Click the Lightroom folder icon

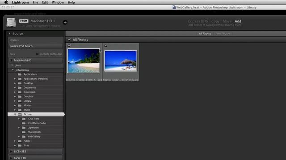24,128
